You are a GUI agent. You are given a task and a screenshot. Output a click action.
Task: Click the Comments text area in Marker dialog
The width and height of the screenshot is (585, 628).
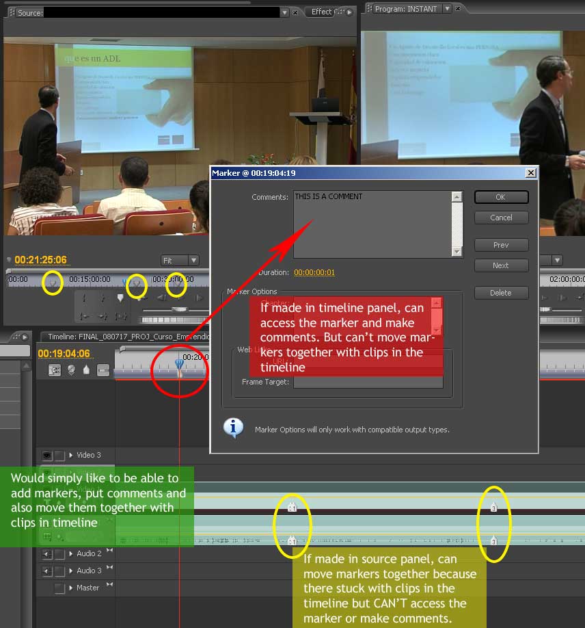[x=372, y=224]
